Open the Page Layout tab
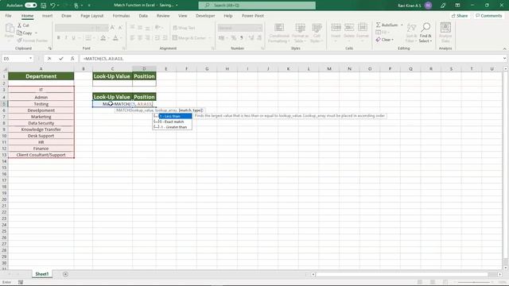The width and height of the screenshot is (509, 286). pos(92,16)
